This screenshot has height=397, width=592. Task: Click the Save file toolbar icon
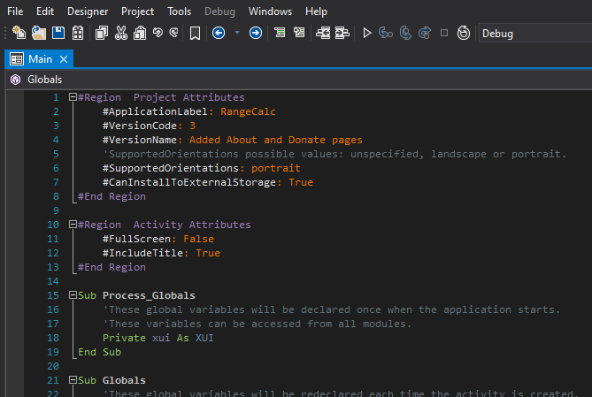58,33
